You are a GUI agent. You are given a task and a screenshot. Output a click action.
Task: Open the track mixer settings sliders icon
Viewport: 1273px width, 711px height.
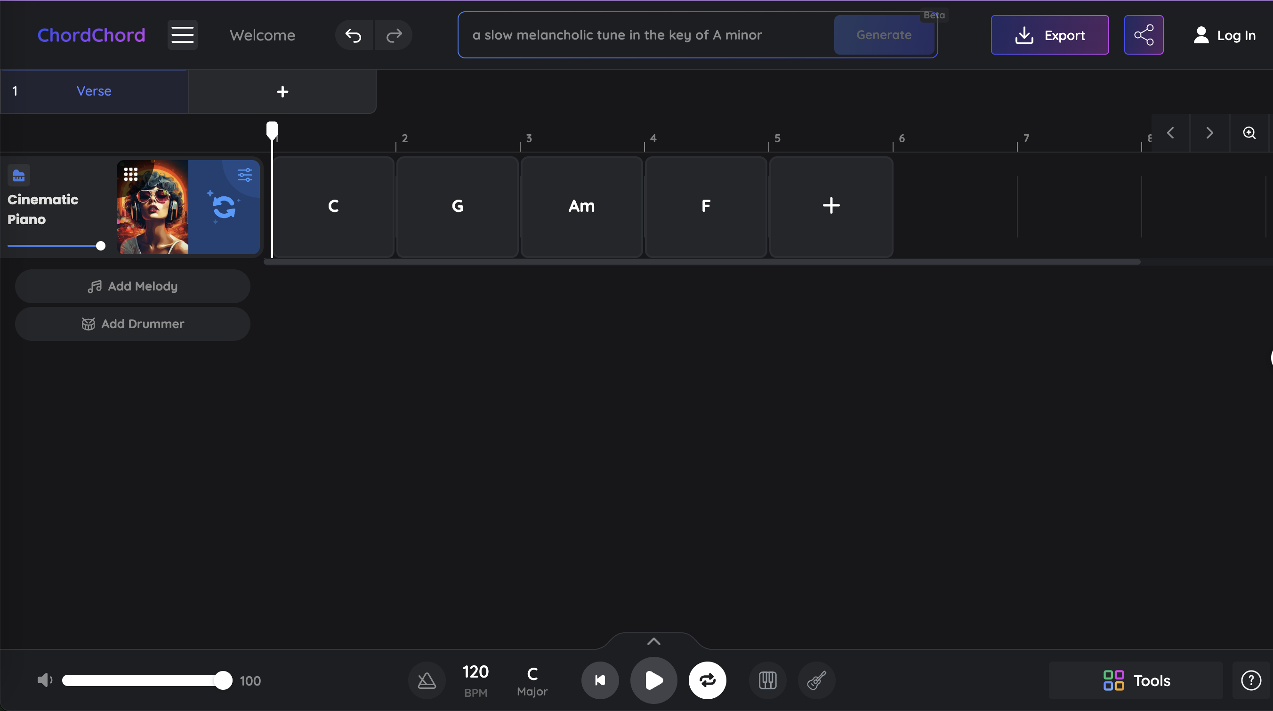click(x=245, y=174)
